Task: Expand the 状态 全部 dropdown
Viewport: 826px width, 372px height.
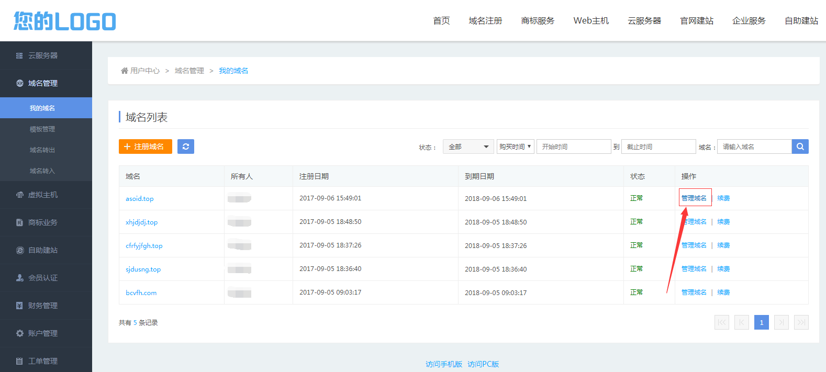Action: point(468,146)
